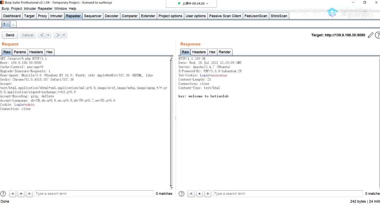Select request Raw view tab

click(x=7, y=52)
